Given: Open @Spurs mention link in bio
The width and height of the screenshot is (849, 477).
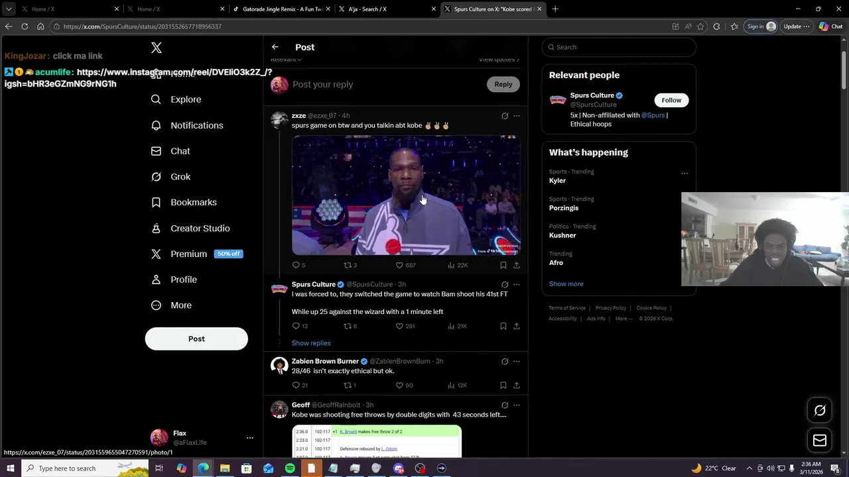Looking at the screenshot, I should point(653,115).
